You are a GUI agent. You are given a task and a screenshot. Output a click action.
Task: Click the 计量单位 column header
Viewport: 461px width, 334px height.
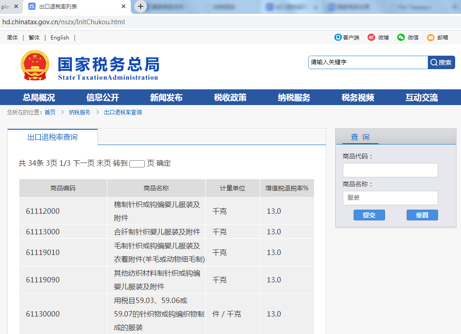[233, 188]
